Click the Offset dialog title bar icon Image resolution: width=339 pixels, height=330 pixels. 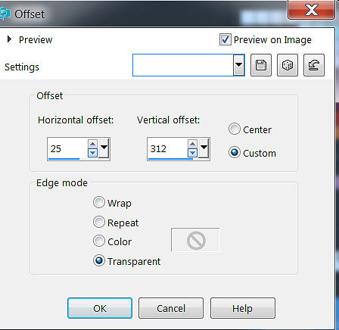pos(5,14)
